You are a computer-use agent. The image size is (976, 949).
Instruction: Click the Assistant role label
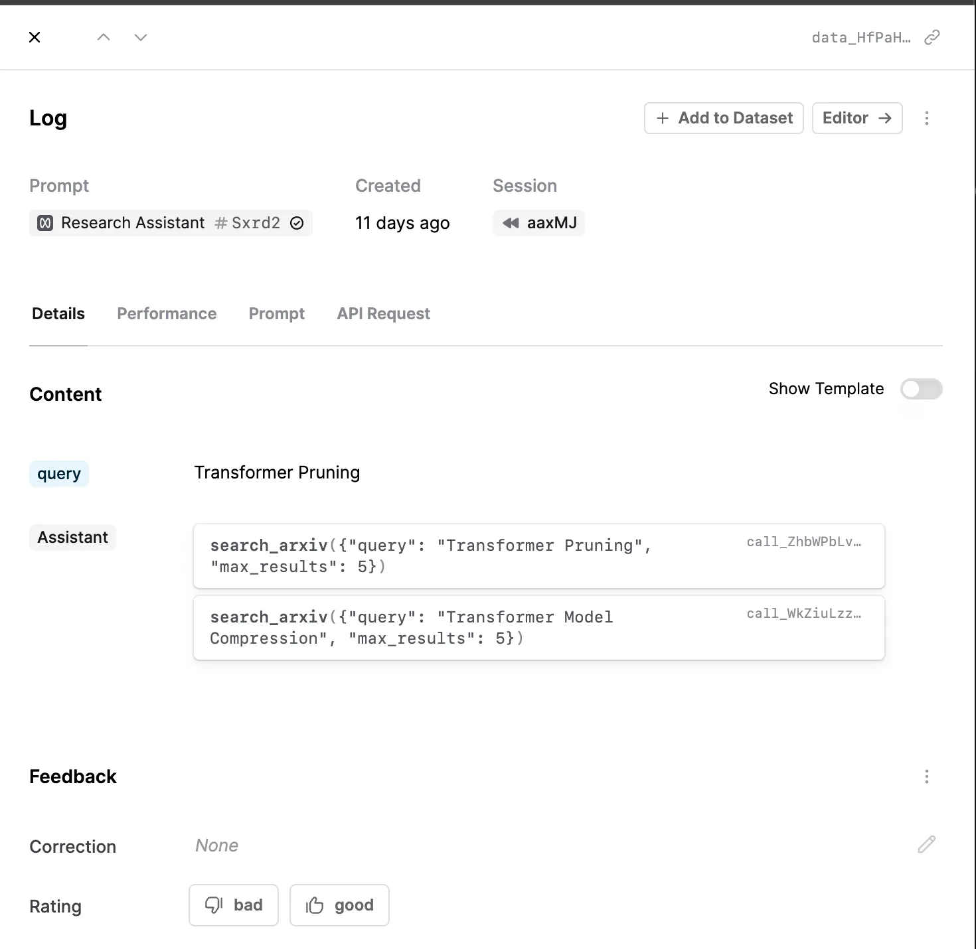click(72, 538)
